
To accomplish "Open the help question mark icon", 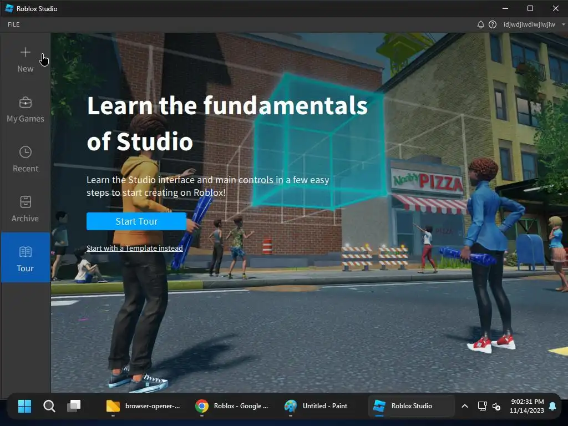I will click(493, 24).
